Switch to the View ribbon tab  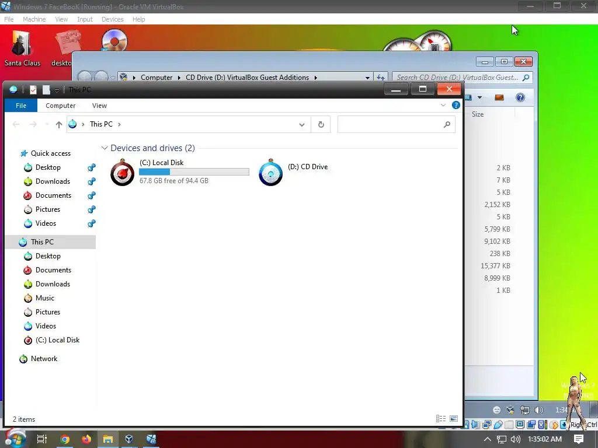(99, 106)
